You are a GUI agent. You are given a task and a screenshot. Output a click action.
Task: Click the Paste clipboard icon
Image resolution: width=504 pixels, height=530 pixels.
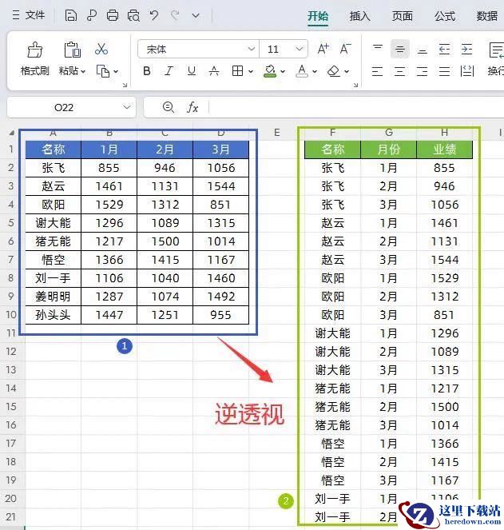(73, 50)
